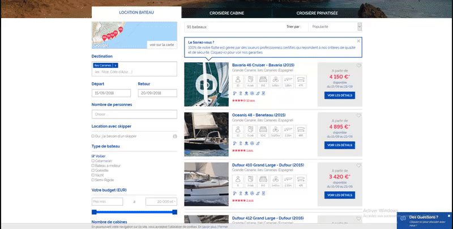The image size is (453, 229).
Task: Click Voir les détails for Bavaria 46 Cruiser
Action: (x=339, y=95)
